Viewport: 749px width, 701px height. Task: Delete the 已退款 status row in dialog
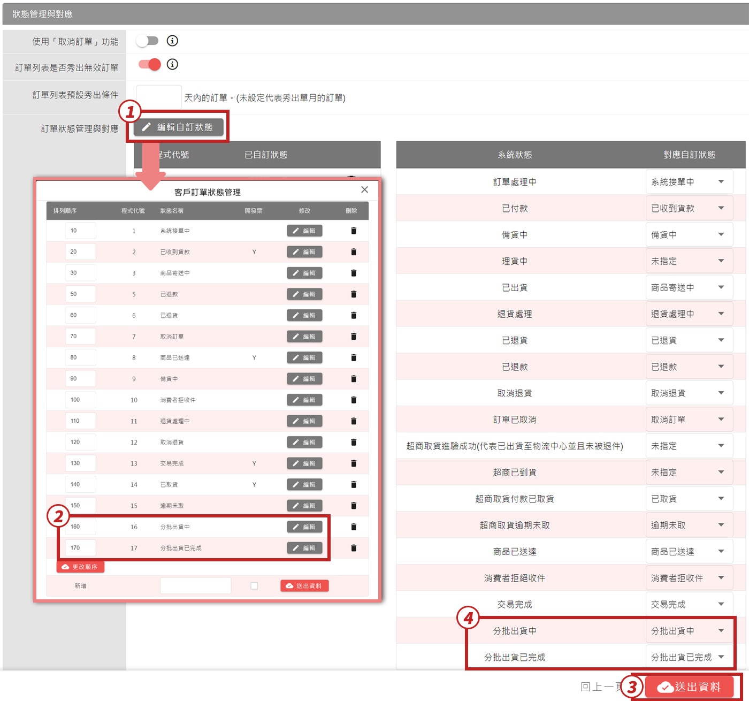(353, 294)
